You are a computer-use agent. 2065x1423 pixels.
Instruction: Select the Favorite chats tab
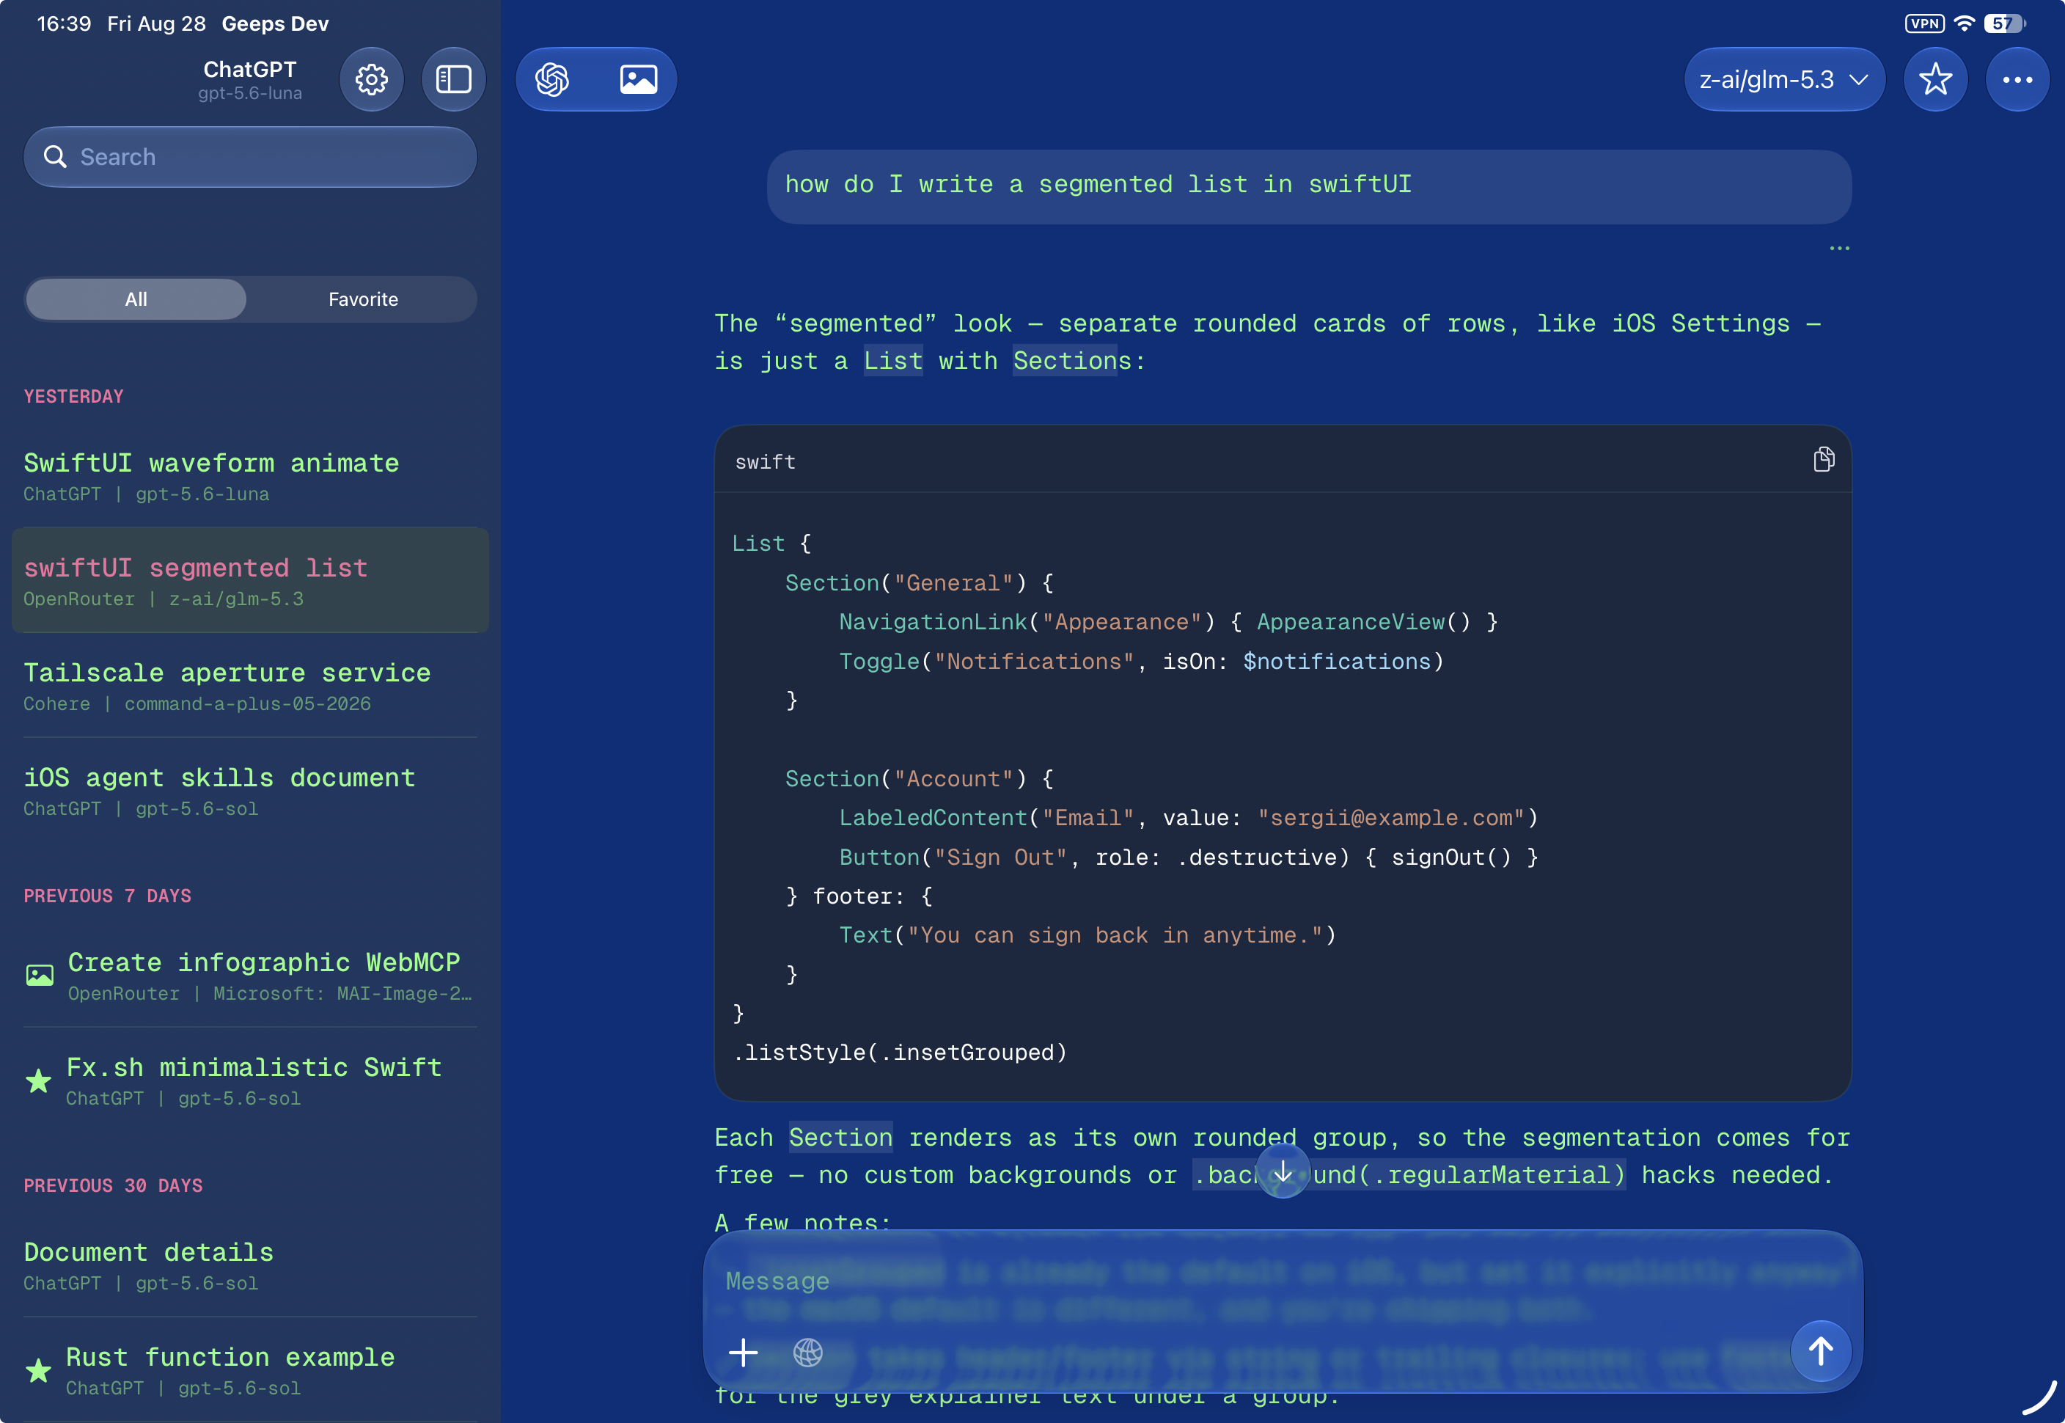(x=363, y=299)
